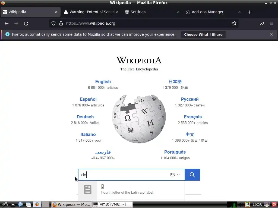Close the Settings tab
The width and height of the screenshot is (278, 208).
[178, 12]
